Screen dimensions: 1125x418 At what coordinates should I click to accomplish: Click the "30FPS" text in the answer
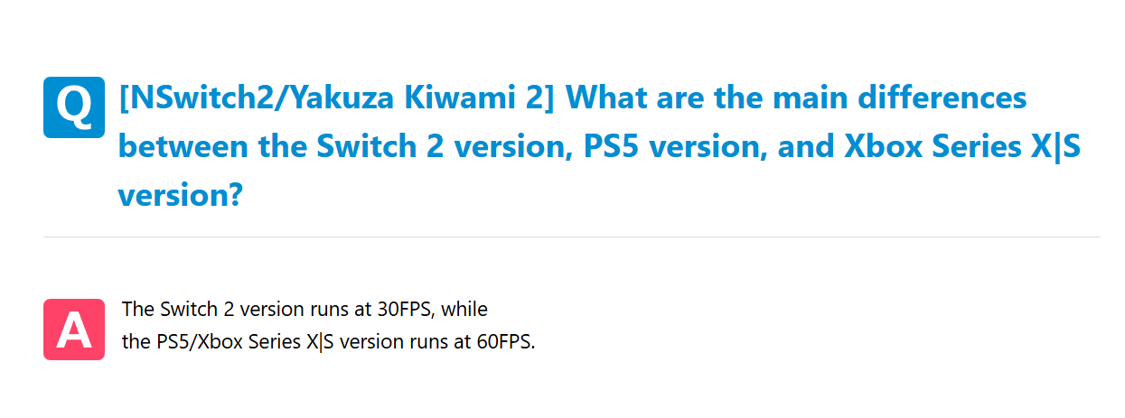(x=407, y=310)
